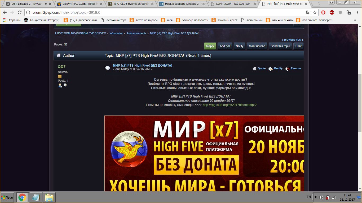Click the Mark unread button
Viewport: 362px width, 203px height.
point(257,46)
